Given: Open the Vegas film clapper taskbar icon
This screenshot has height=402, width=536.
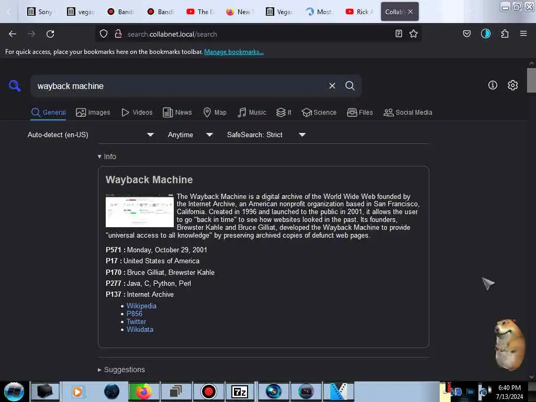Looking at the screenshot, I should click(339, 392).
